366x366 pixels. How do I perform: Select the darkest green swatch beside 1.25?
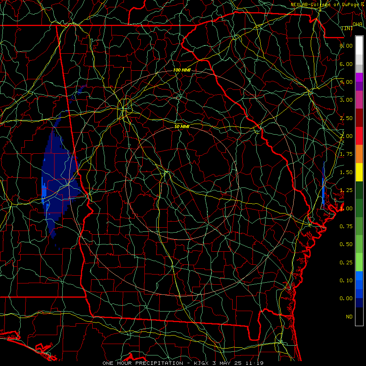359,190
